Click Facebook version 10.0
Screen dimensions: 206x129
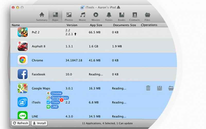[69, 74]
